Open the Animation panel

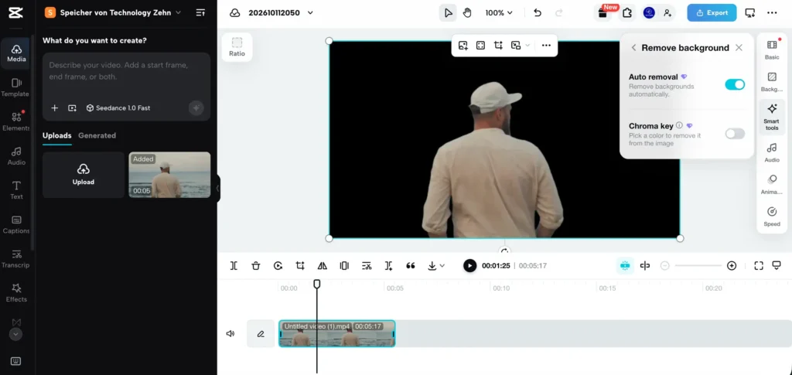point(772,185)
